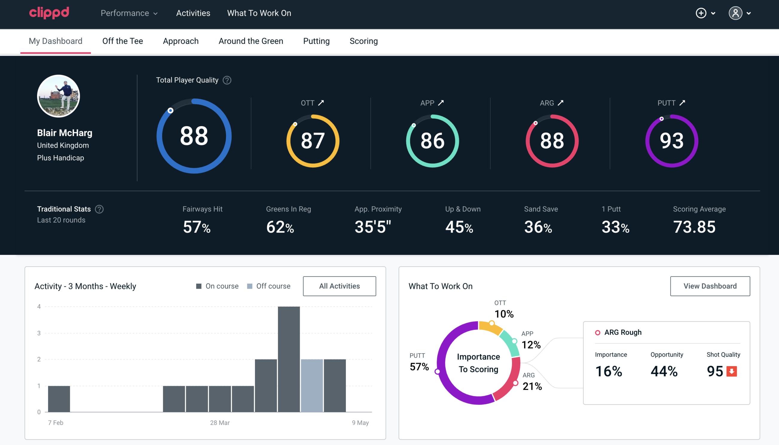The width and height of the screenshot is (779, 445).
Task: Click the All Activities button
Action: [339, 286]
